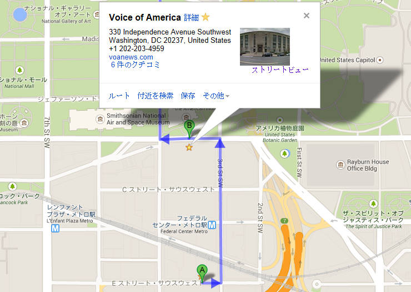This screenshot has height=292, width=411.
Task: Click the American Indian museum icon below popup
Action: 186,117
